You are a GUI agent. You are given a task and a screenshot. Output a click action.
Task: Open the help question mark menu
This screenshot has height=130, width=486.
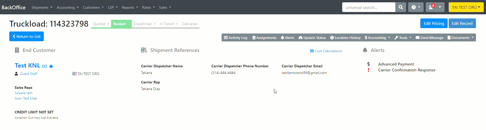coord(416,7)
